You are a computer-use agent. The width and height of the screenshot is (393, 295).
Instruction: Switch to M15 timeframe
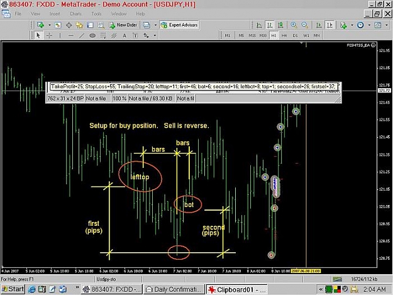tap(252, 36)
